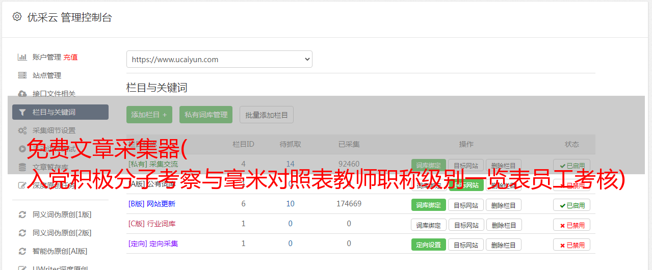Click the 优采云 管理控制台 title
The image size is (652, 270).
(x=69, y=17)
